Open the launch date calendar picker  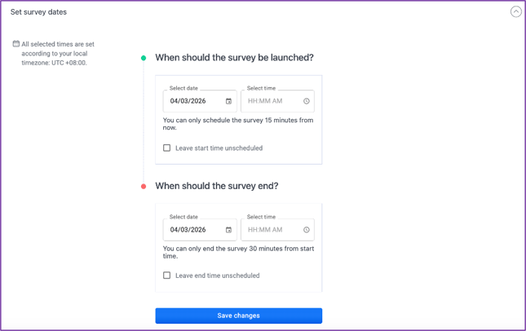(228, 101)
